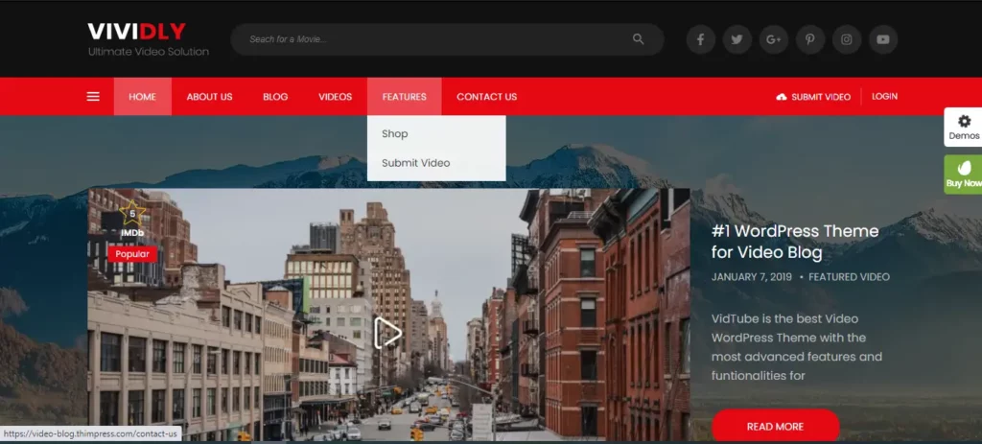The width and height of the screenshot is (982, 444).
Task: Open the Pinterest icon link
Action: pos(809,39)
